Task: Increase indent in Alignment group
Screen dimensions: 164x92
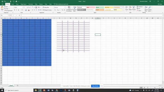Action: 41,10
